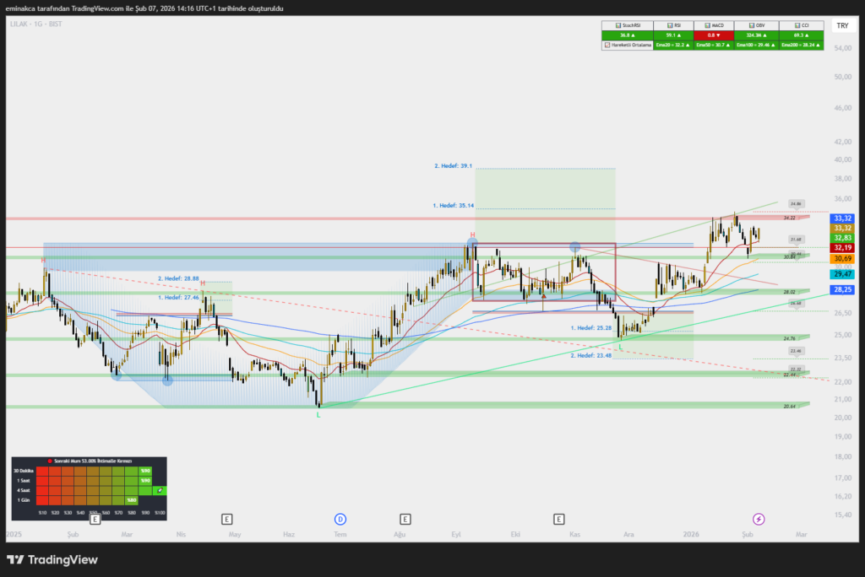This screenshot has height=577, width=865.
Task: Open the blue D dividend marker
Action: point(340,519)
